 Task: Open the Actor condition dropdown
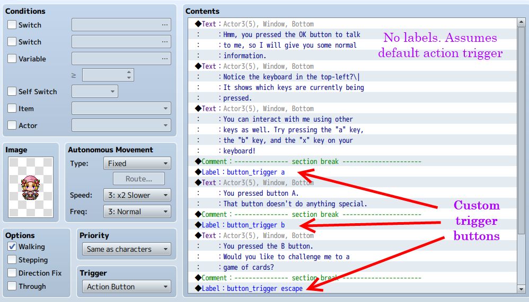pos(121,125)
